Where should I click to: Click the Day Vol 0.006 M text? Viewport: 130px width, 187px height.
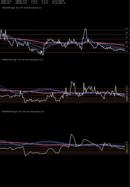[x=58, y=3]
